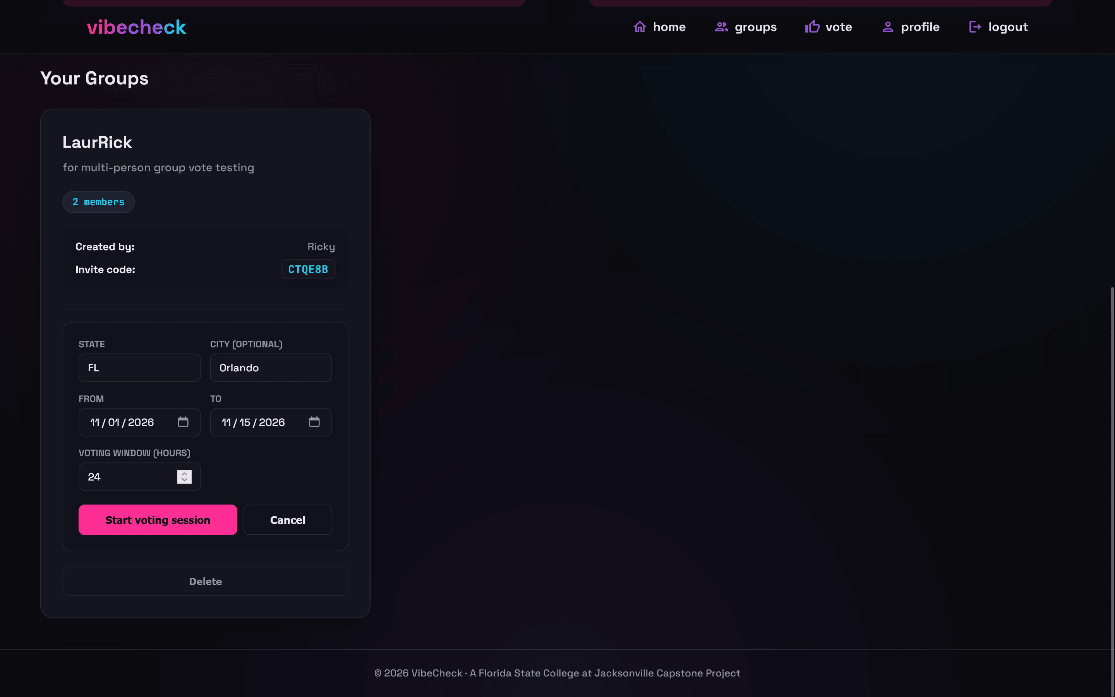Click the profile person icon

[887, 27]
